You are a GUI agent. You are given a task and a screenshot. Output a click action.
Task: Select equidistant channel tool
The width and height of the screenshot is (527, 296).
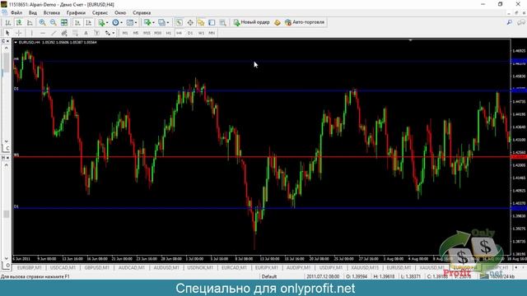click(x=64, y=33)
